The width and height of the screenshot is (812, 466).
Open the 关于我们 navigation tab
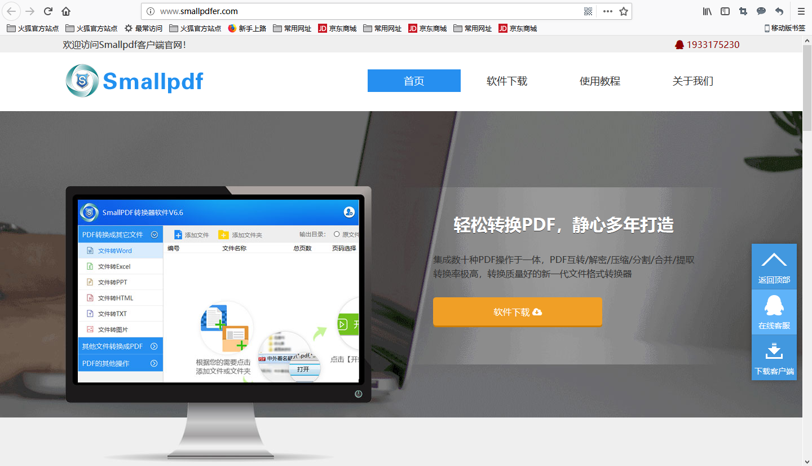click(693, 81)
